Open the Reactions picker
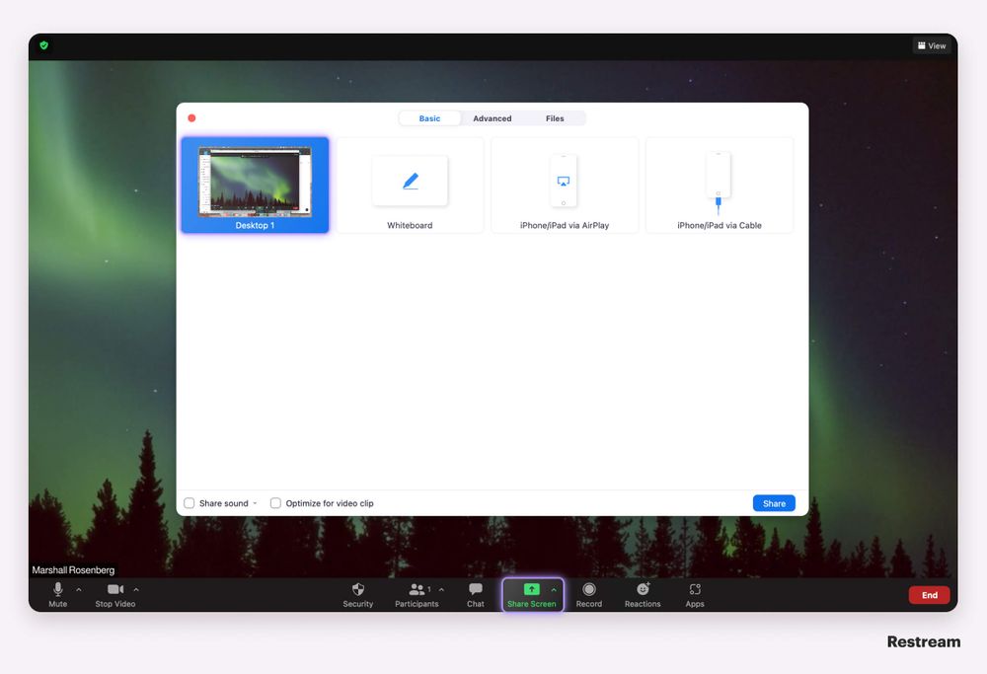Viewport: 987px width, 674px height. coord(642,594)
